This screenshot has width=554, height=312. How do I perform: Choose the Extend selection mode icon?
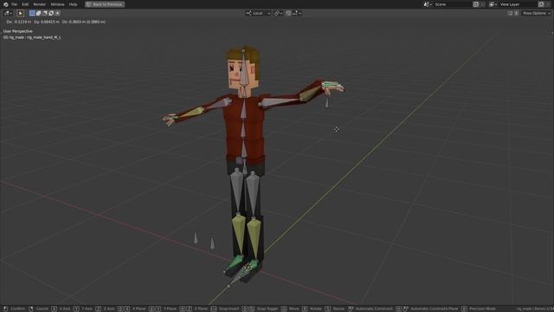(38, 13)
